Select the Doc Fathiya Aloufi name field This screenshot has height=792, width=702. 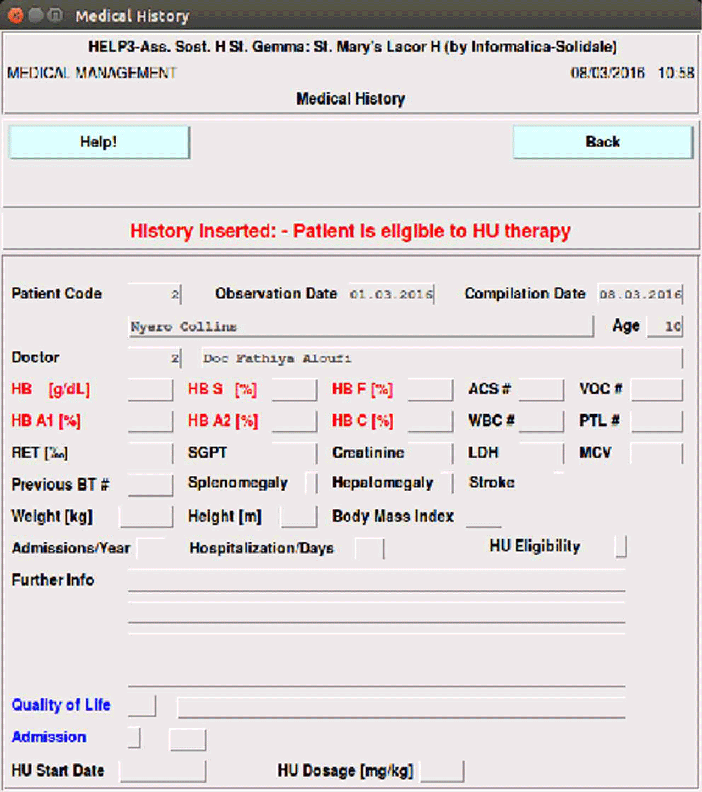[x=442, y=358]
